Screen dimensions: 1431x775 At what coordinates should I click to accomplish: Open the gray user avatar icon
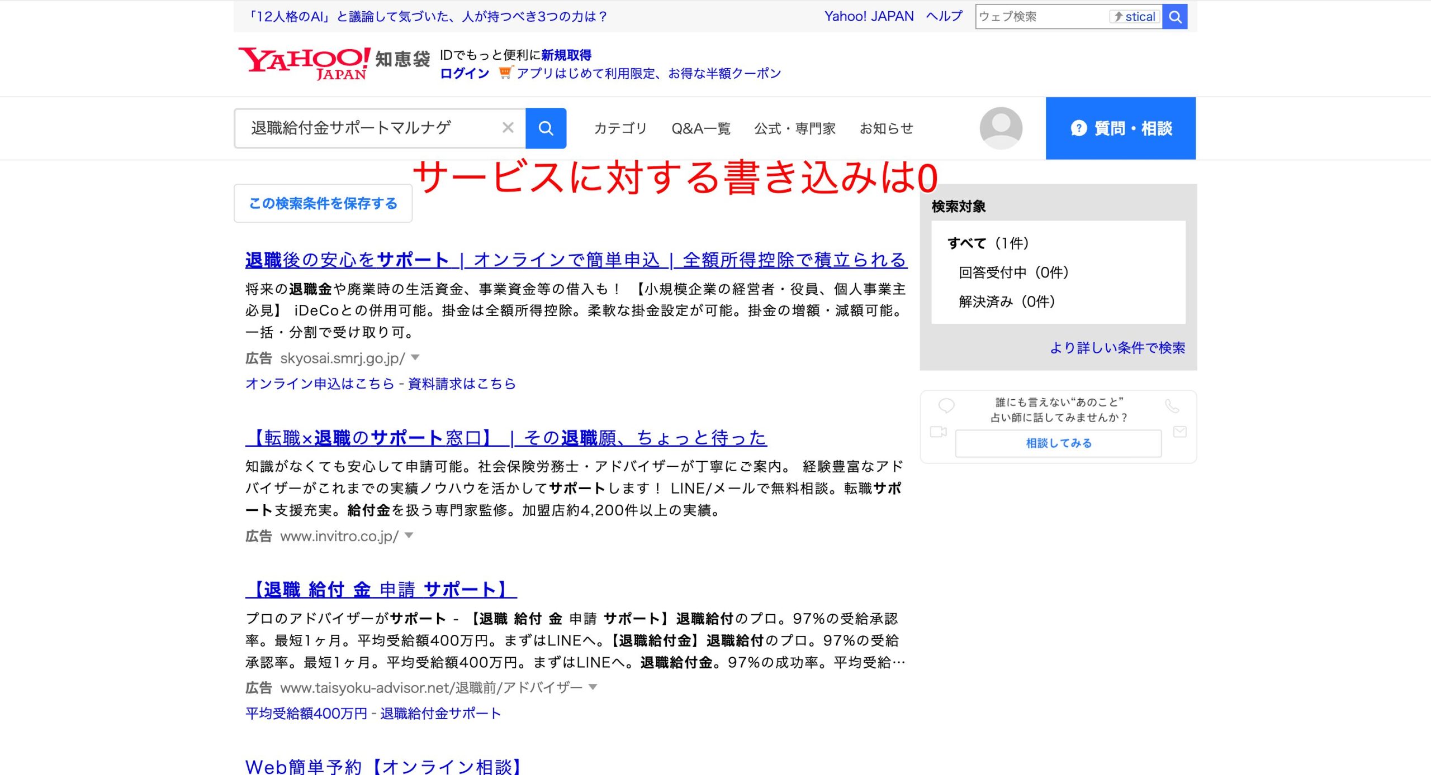tap(1001, 128)
